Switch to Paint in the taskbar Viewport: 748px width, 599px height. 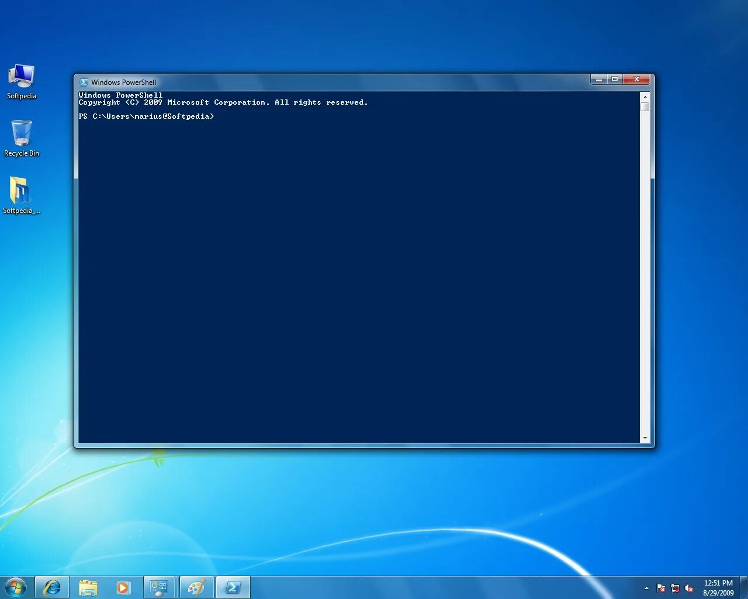click(x=196, y=587)
